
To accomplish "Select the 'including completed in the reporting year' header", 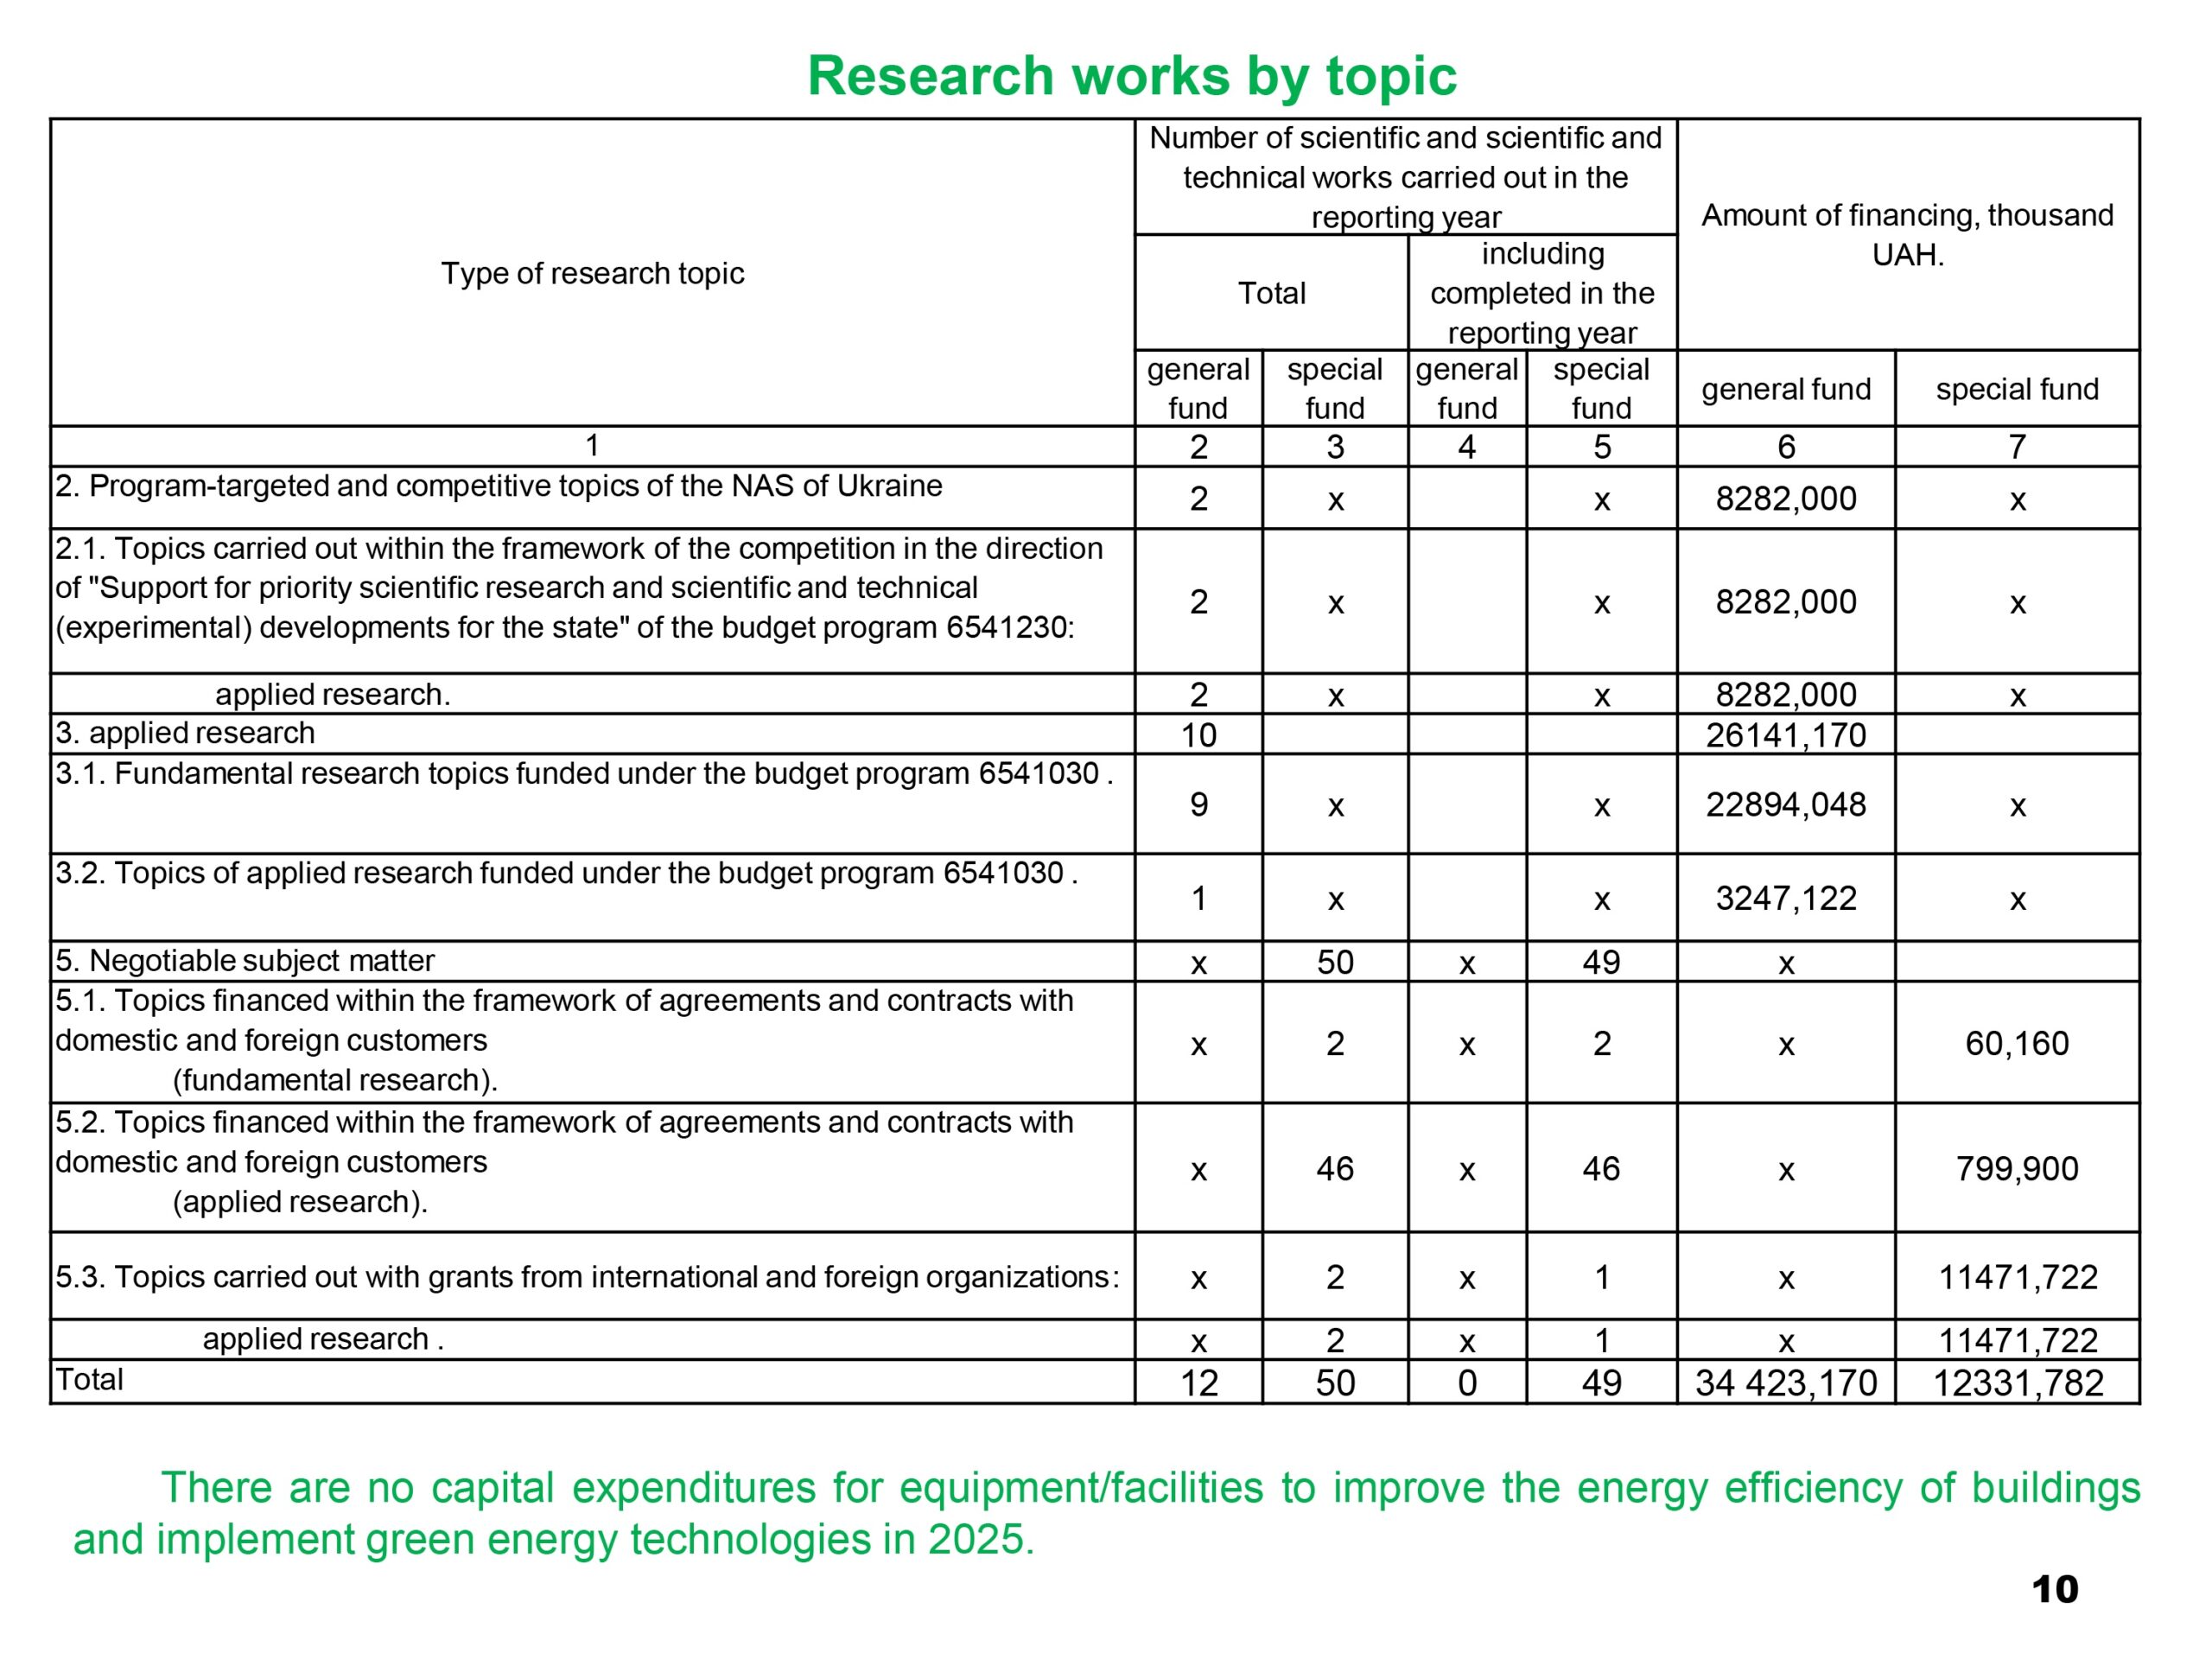I will (x=1541, y=293).
